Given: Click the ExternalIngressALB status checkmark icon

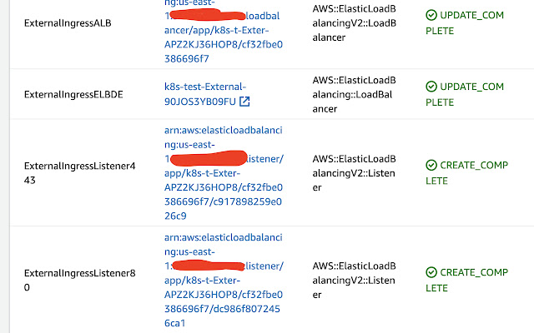Looking at the screenshot, I should click(431, 15).
